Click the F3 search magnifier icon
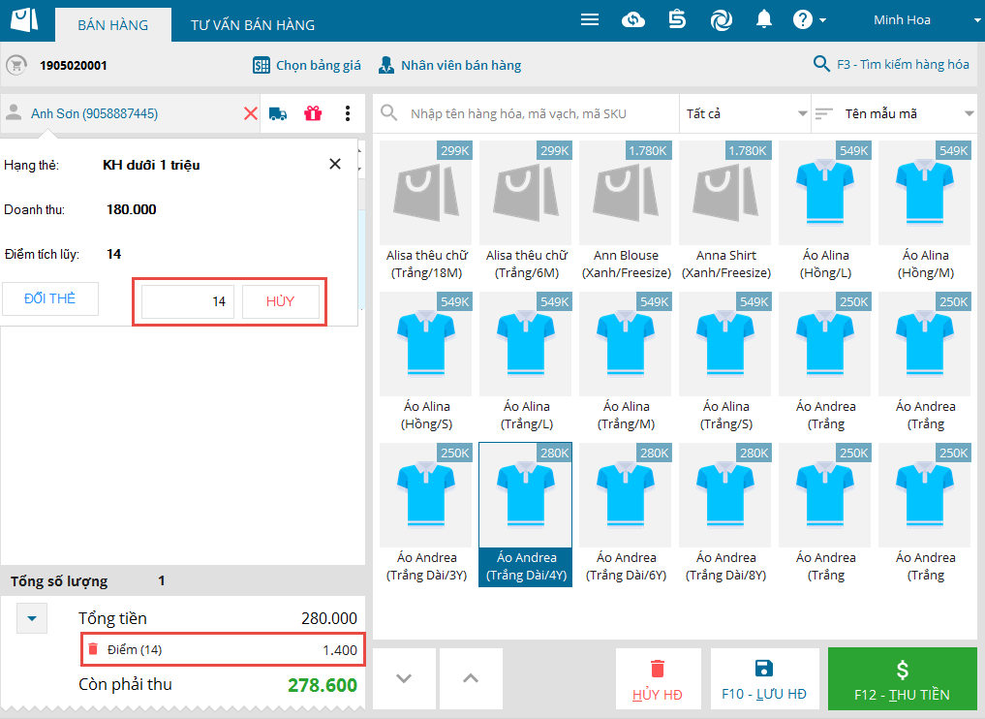The height and width of the screenshot is (719, 985). pyautogui.click(x=821, y=64)
